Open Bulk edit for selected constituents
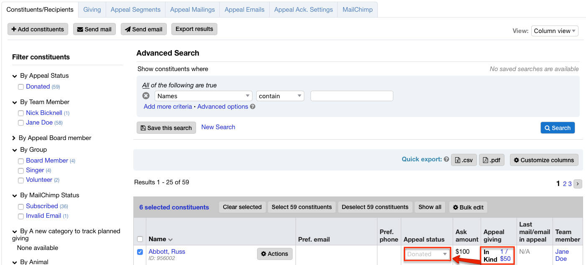The width and height of the screenshot is (586, 265). click(468, 207)
